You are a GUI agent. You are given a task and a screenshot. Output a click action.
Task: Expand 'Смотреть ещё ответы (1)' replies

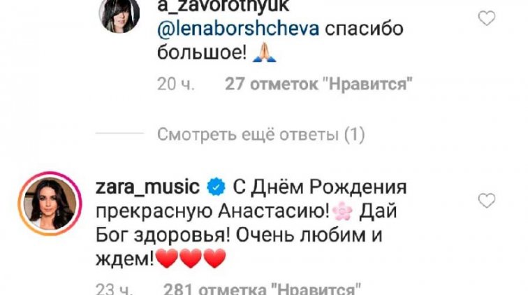tap(261, 134)
